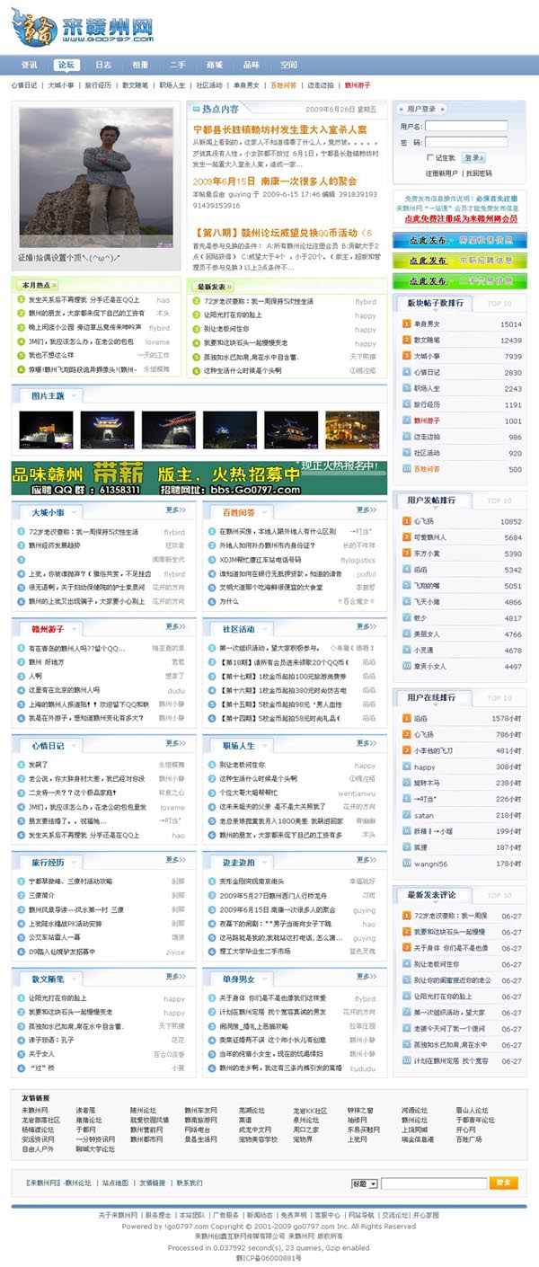Open 散文随笔 row in board ranking
539x1267 pixels.
tap(460, 340)
